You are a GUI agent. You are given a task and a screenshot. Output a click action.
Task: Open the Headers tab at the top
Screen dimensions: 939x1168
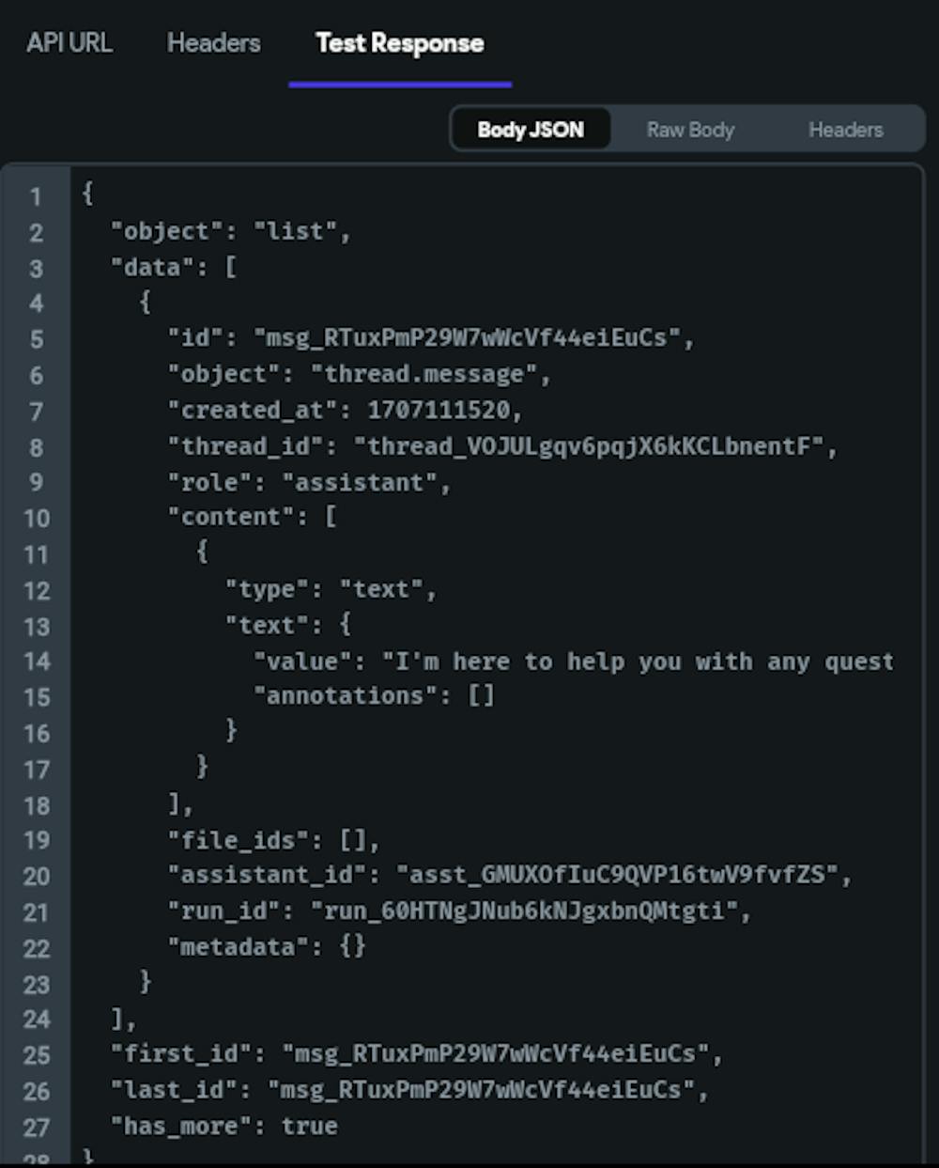click(x=213, y=43)
